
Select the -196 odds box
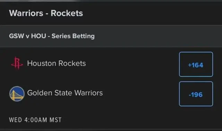click(x=196, y=94)
